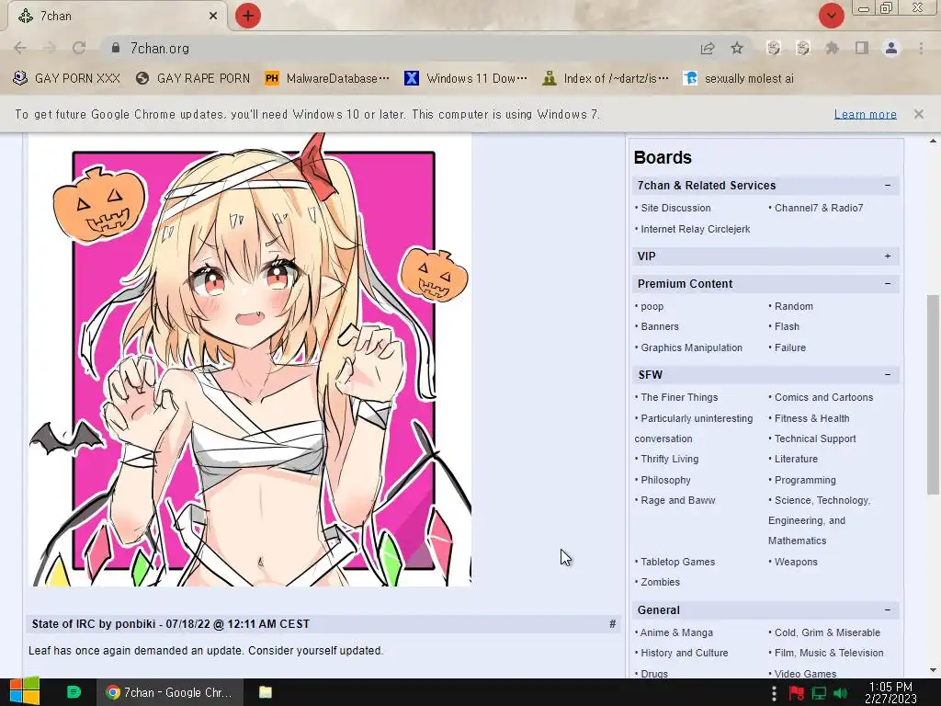Open the Literature board
The image size is (941, 706).
coord(796,460)
